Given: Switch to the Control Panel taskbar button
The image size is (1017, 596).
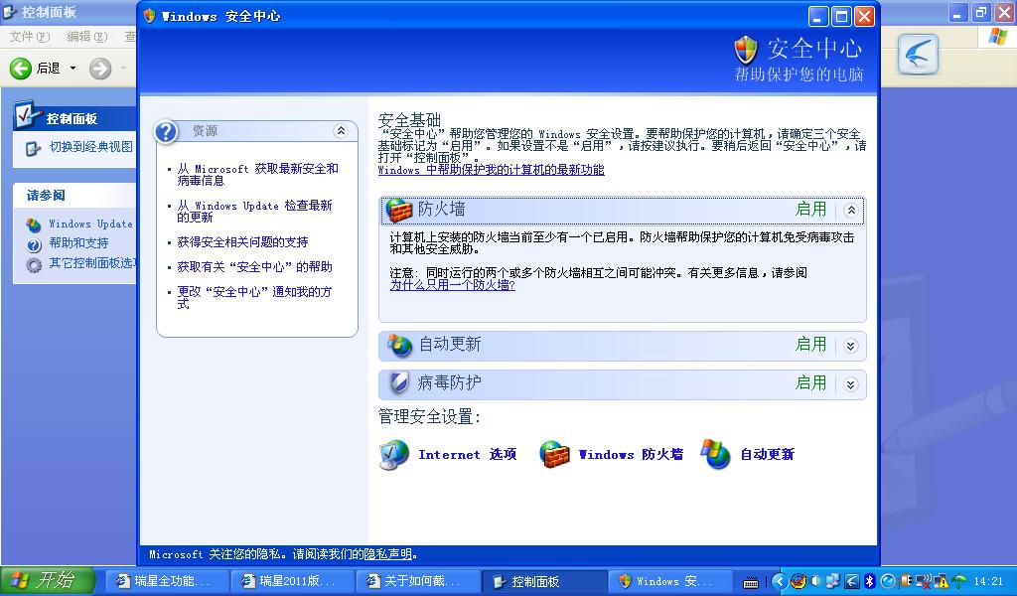Looking at the screenshot, I should pyautogui.click(x=544, y=581).
